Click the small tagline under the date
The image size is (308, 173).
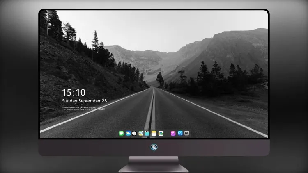point(83,108)
